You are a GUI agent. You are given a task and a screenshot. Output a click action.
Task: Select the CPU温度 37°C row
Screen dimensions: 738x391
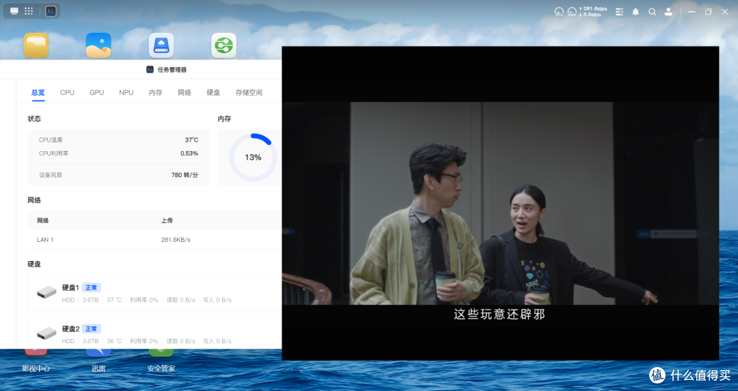119,140
